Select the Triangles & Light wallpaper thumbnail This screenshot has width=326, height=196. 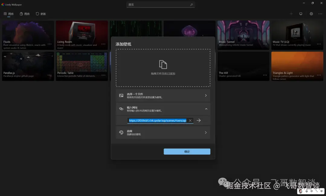point(297,66)
